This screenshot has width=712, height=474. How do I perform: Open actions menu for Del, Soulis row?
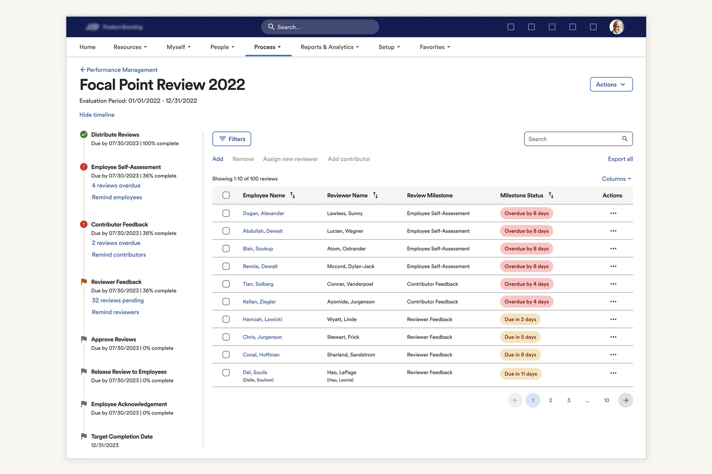[613, 373]
